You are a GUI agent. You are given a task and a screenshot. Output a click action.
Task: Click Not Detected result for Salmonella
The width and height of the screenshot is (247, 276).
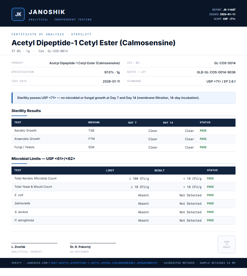tap(190, 203)
